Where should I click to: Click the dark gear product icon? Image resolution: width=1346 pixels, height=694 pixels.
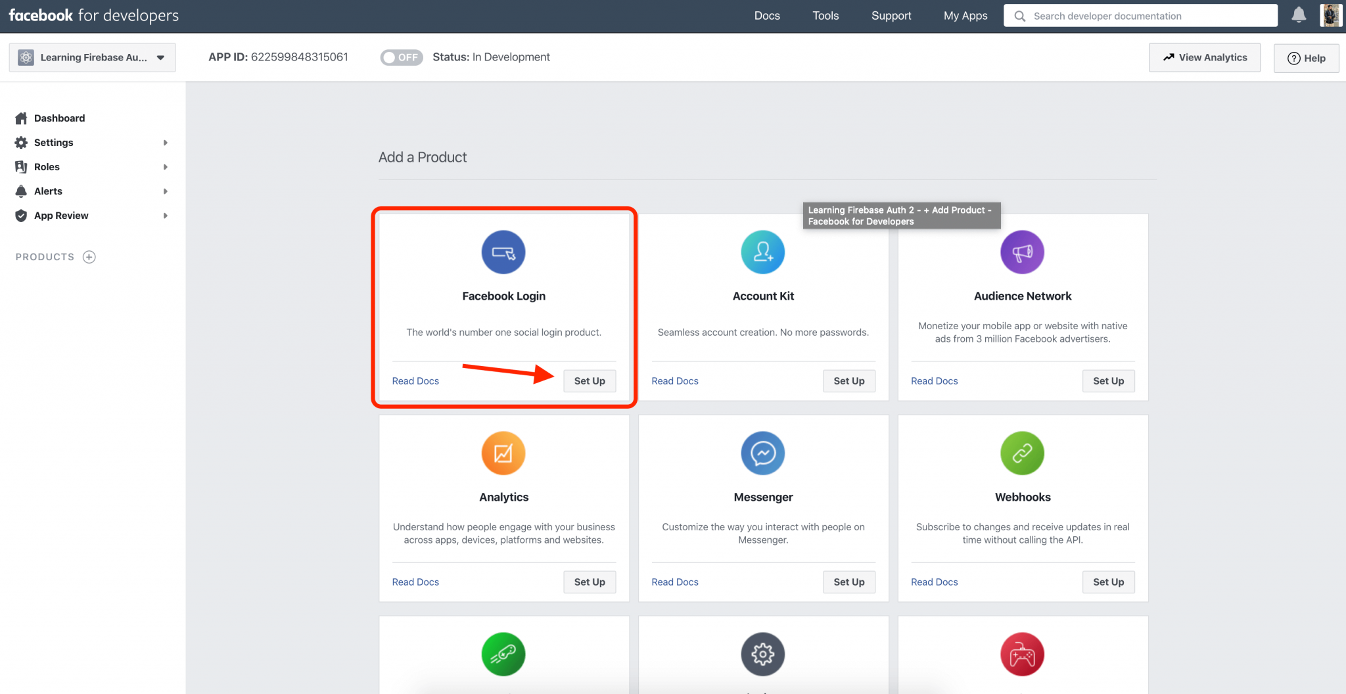763,655
